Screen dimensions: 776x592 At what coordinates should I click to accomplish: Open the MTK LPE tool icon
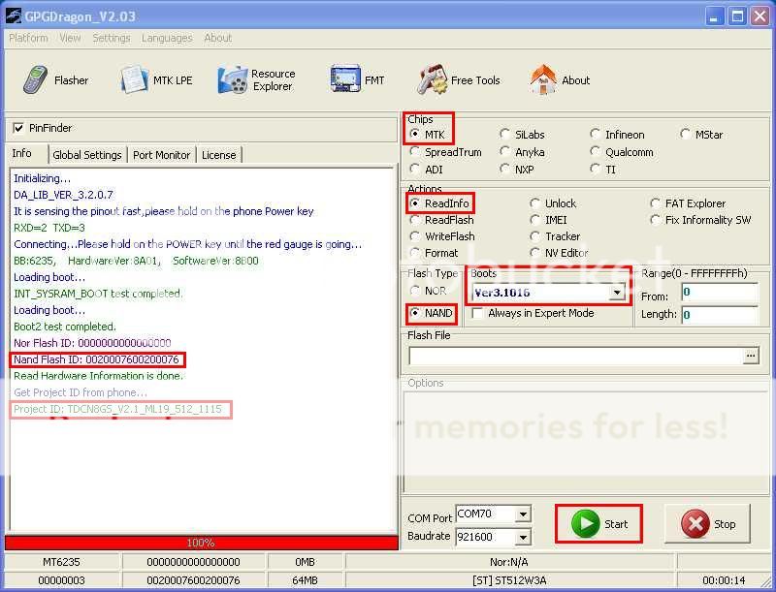click(x=133, y=79)
